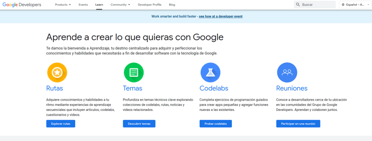Open the Blog nav item
The height and width of the screenshot is (141, 372).
(172, 5)
